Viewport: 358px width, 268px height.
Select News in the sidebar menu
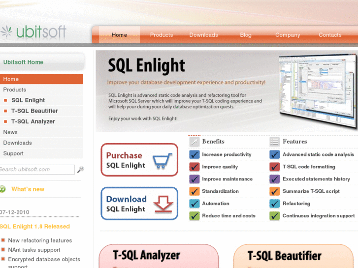pos(41,132)
